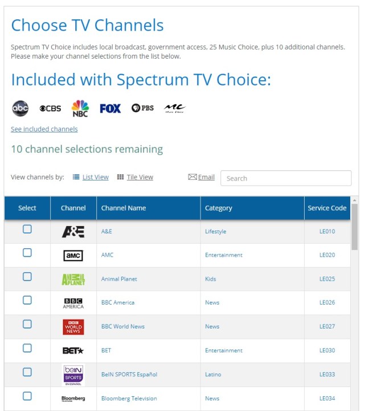Sort by the Service Code column header
This screenshot has width=365, height=411.
point(327,208)
